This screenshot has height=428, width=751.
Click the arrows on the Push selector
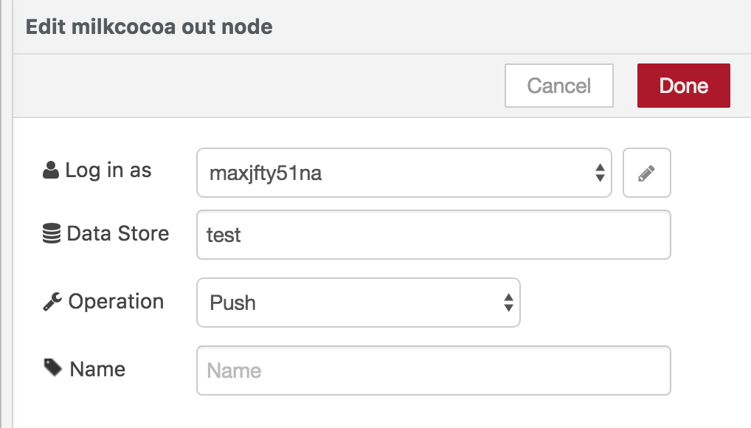click(x=508, y=302)
